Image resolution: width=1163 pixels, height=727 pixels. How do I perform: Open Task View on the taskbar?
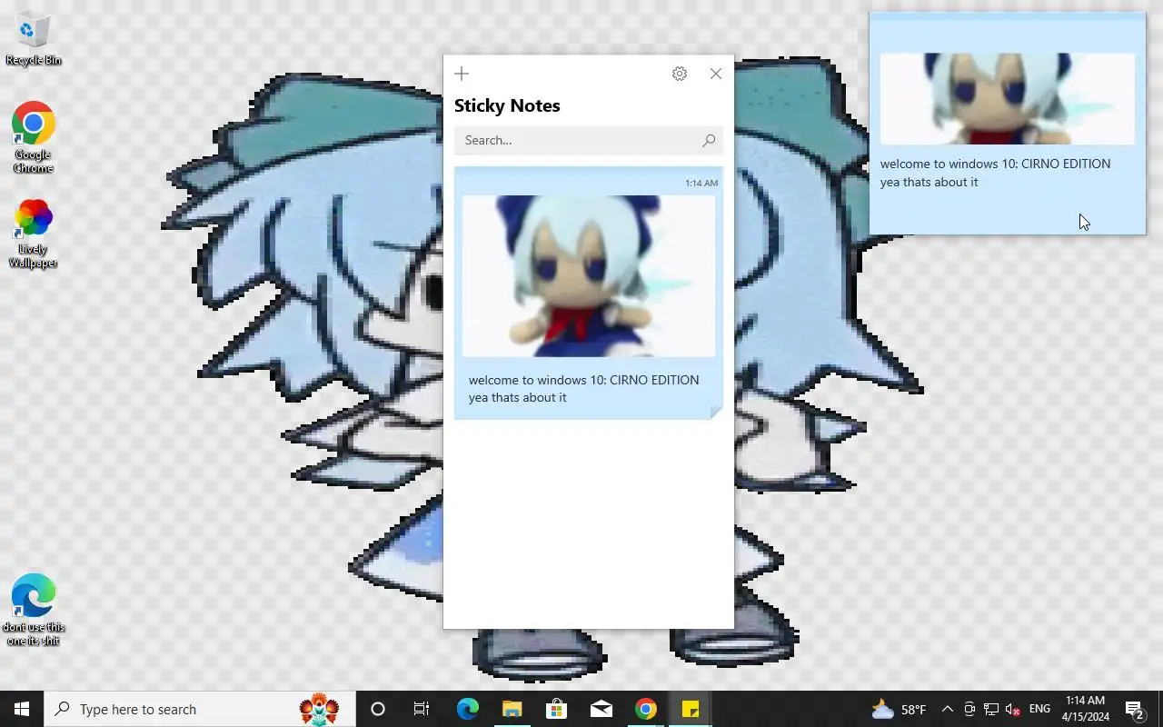point(422,709)
